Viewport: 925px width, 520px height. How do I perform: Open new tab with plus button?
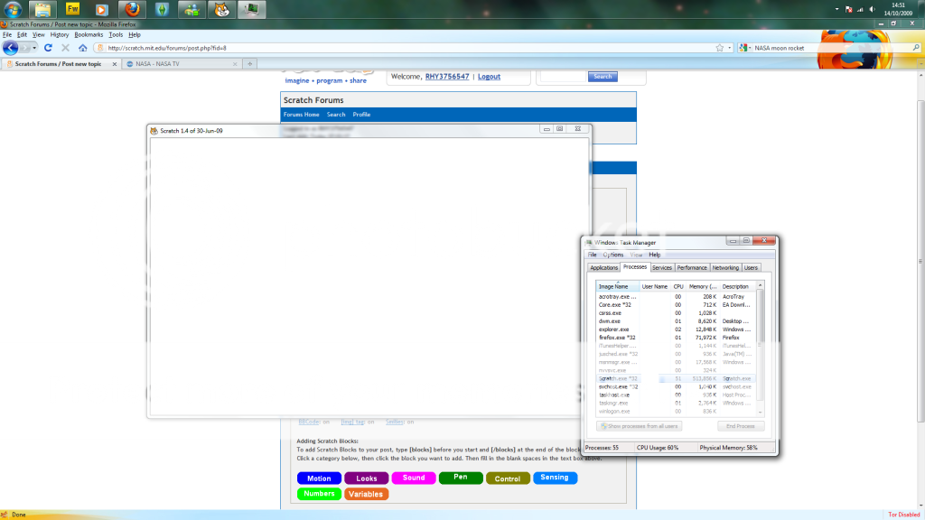(x=250, y=64)
